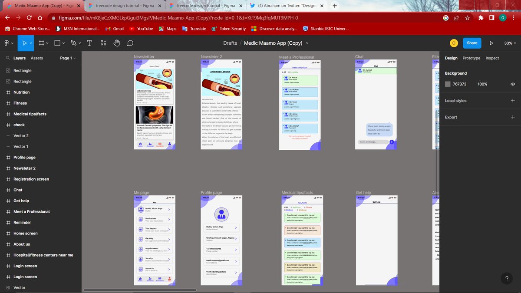Open the 33% zoom dropdown
Screen dimensions: 521x293
510,43
